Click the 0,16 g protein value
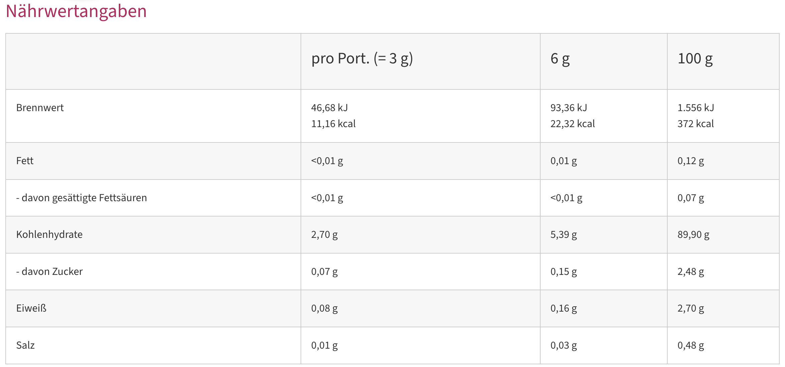 [x=564, y=309]
